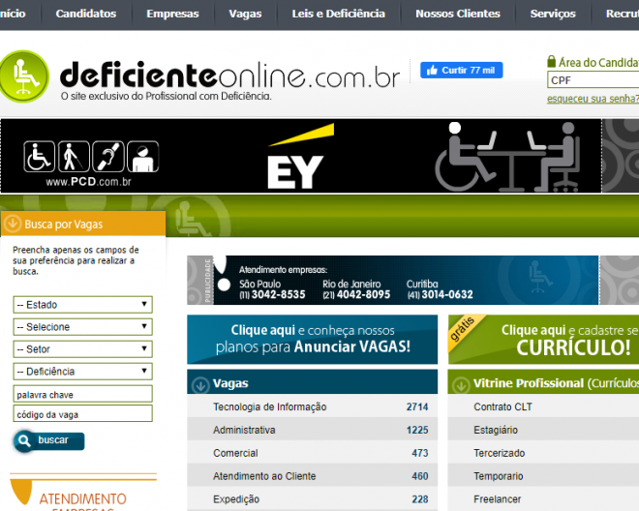Click the down-arrow icon beside Vitrine Profissional
The image size is (639, 511).
pos(461,384)
